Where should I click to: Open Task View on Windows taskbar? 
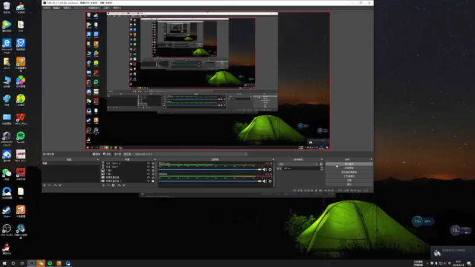click(22, 263)
